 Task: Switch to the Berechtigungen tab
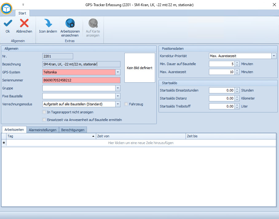coord(73,130)
